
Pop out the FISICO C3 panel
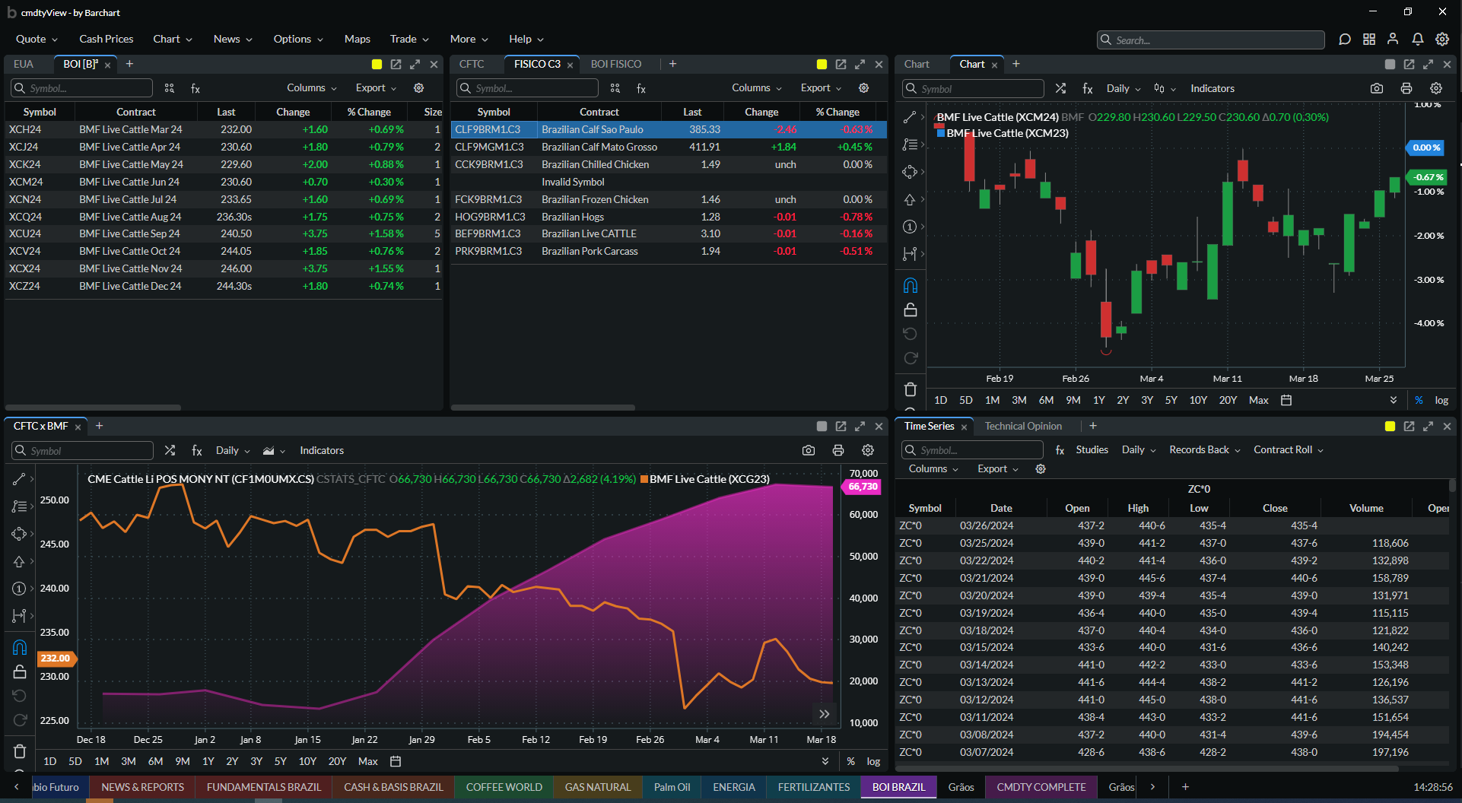[841, 65]
